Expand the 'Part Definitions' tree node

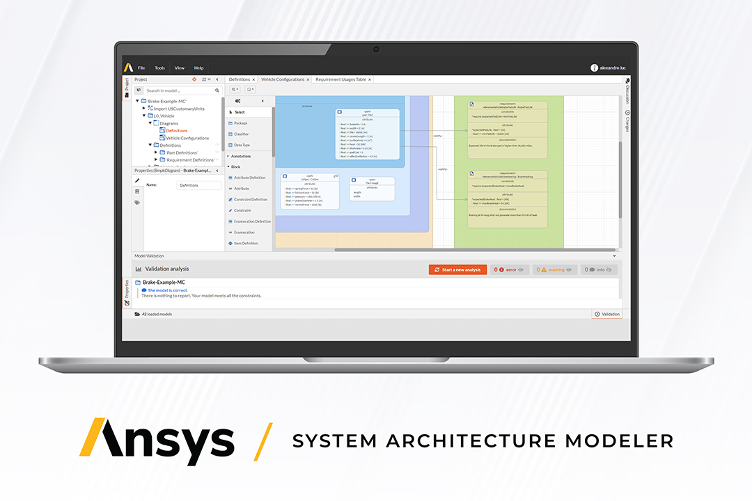coord(155,152)
